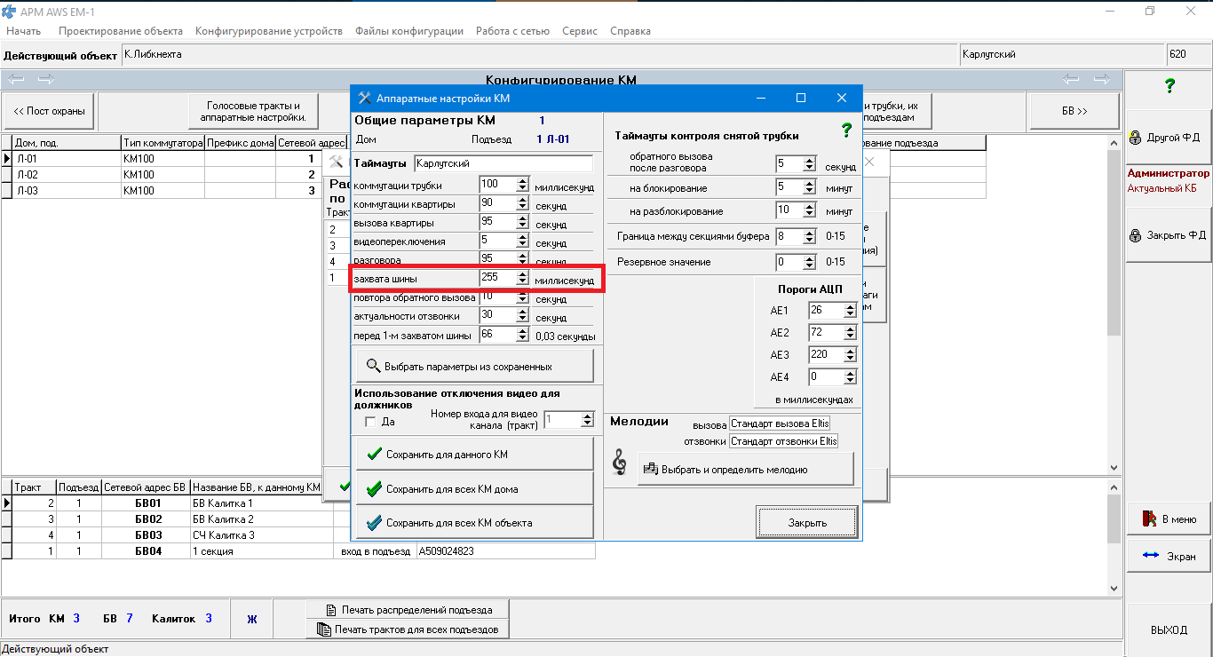Click the Другой ФД lock button
This screenshot has height=657, width=1213.
[x=1169, y=138]
